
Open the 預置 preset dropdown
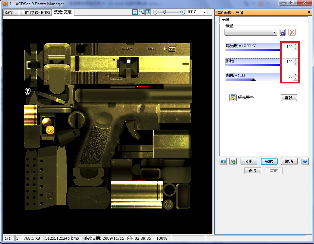tap(251, 32)
